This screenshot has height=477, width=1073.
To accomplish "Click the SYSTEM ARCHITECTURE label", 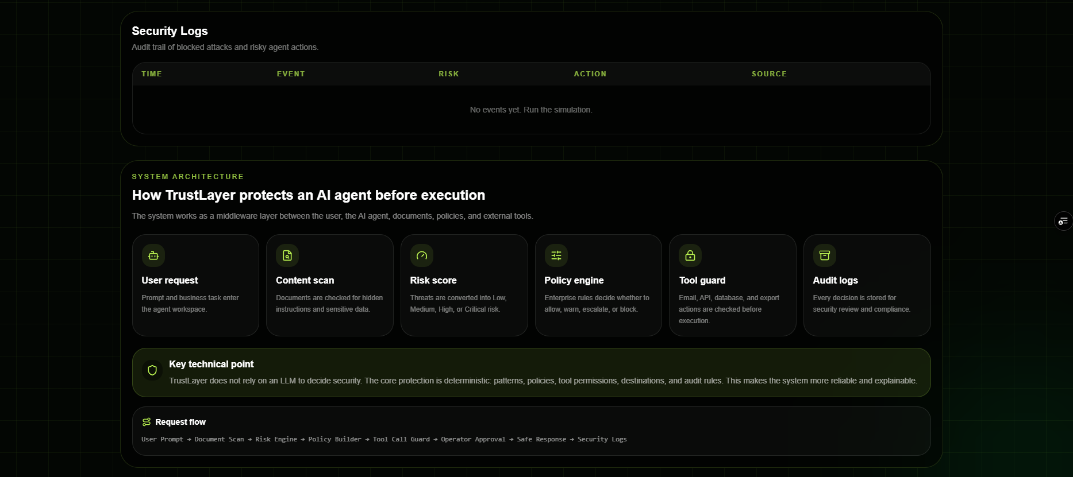I will point(188,177).
